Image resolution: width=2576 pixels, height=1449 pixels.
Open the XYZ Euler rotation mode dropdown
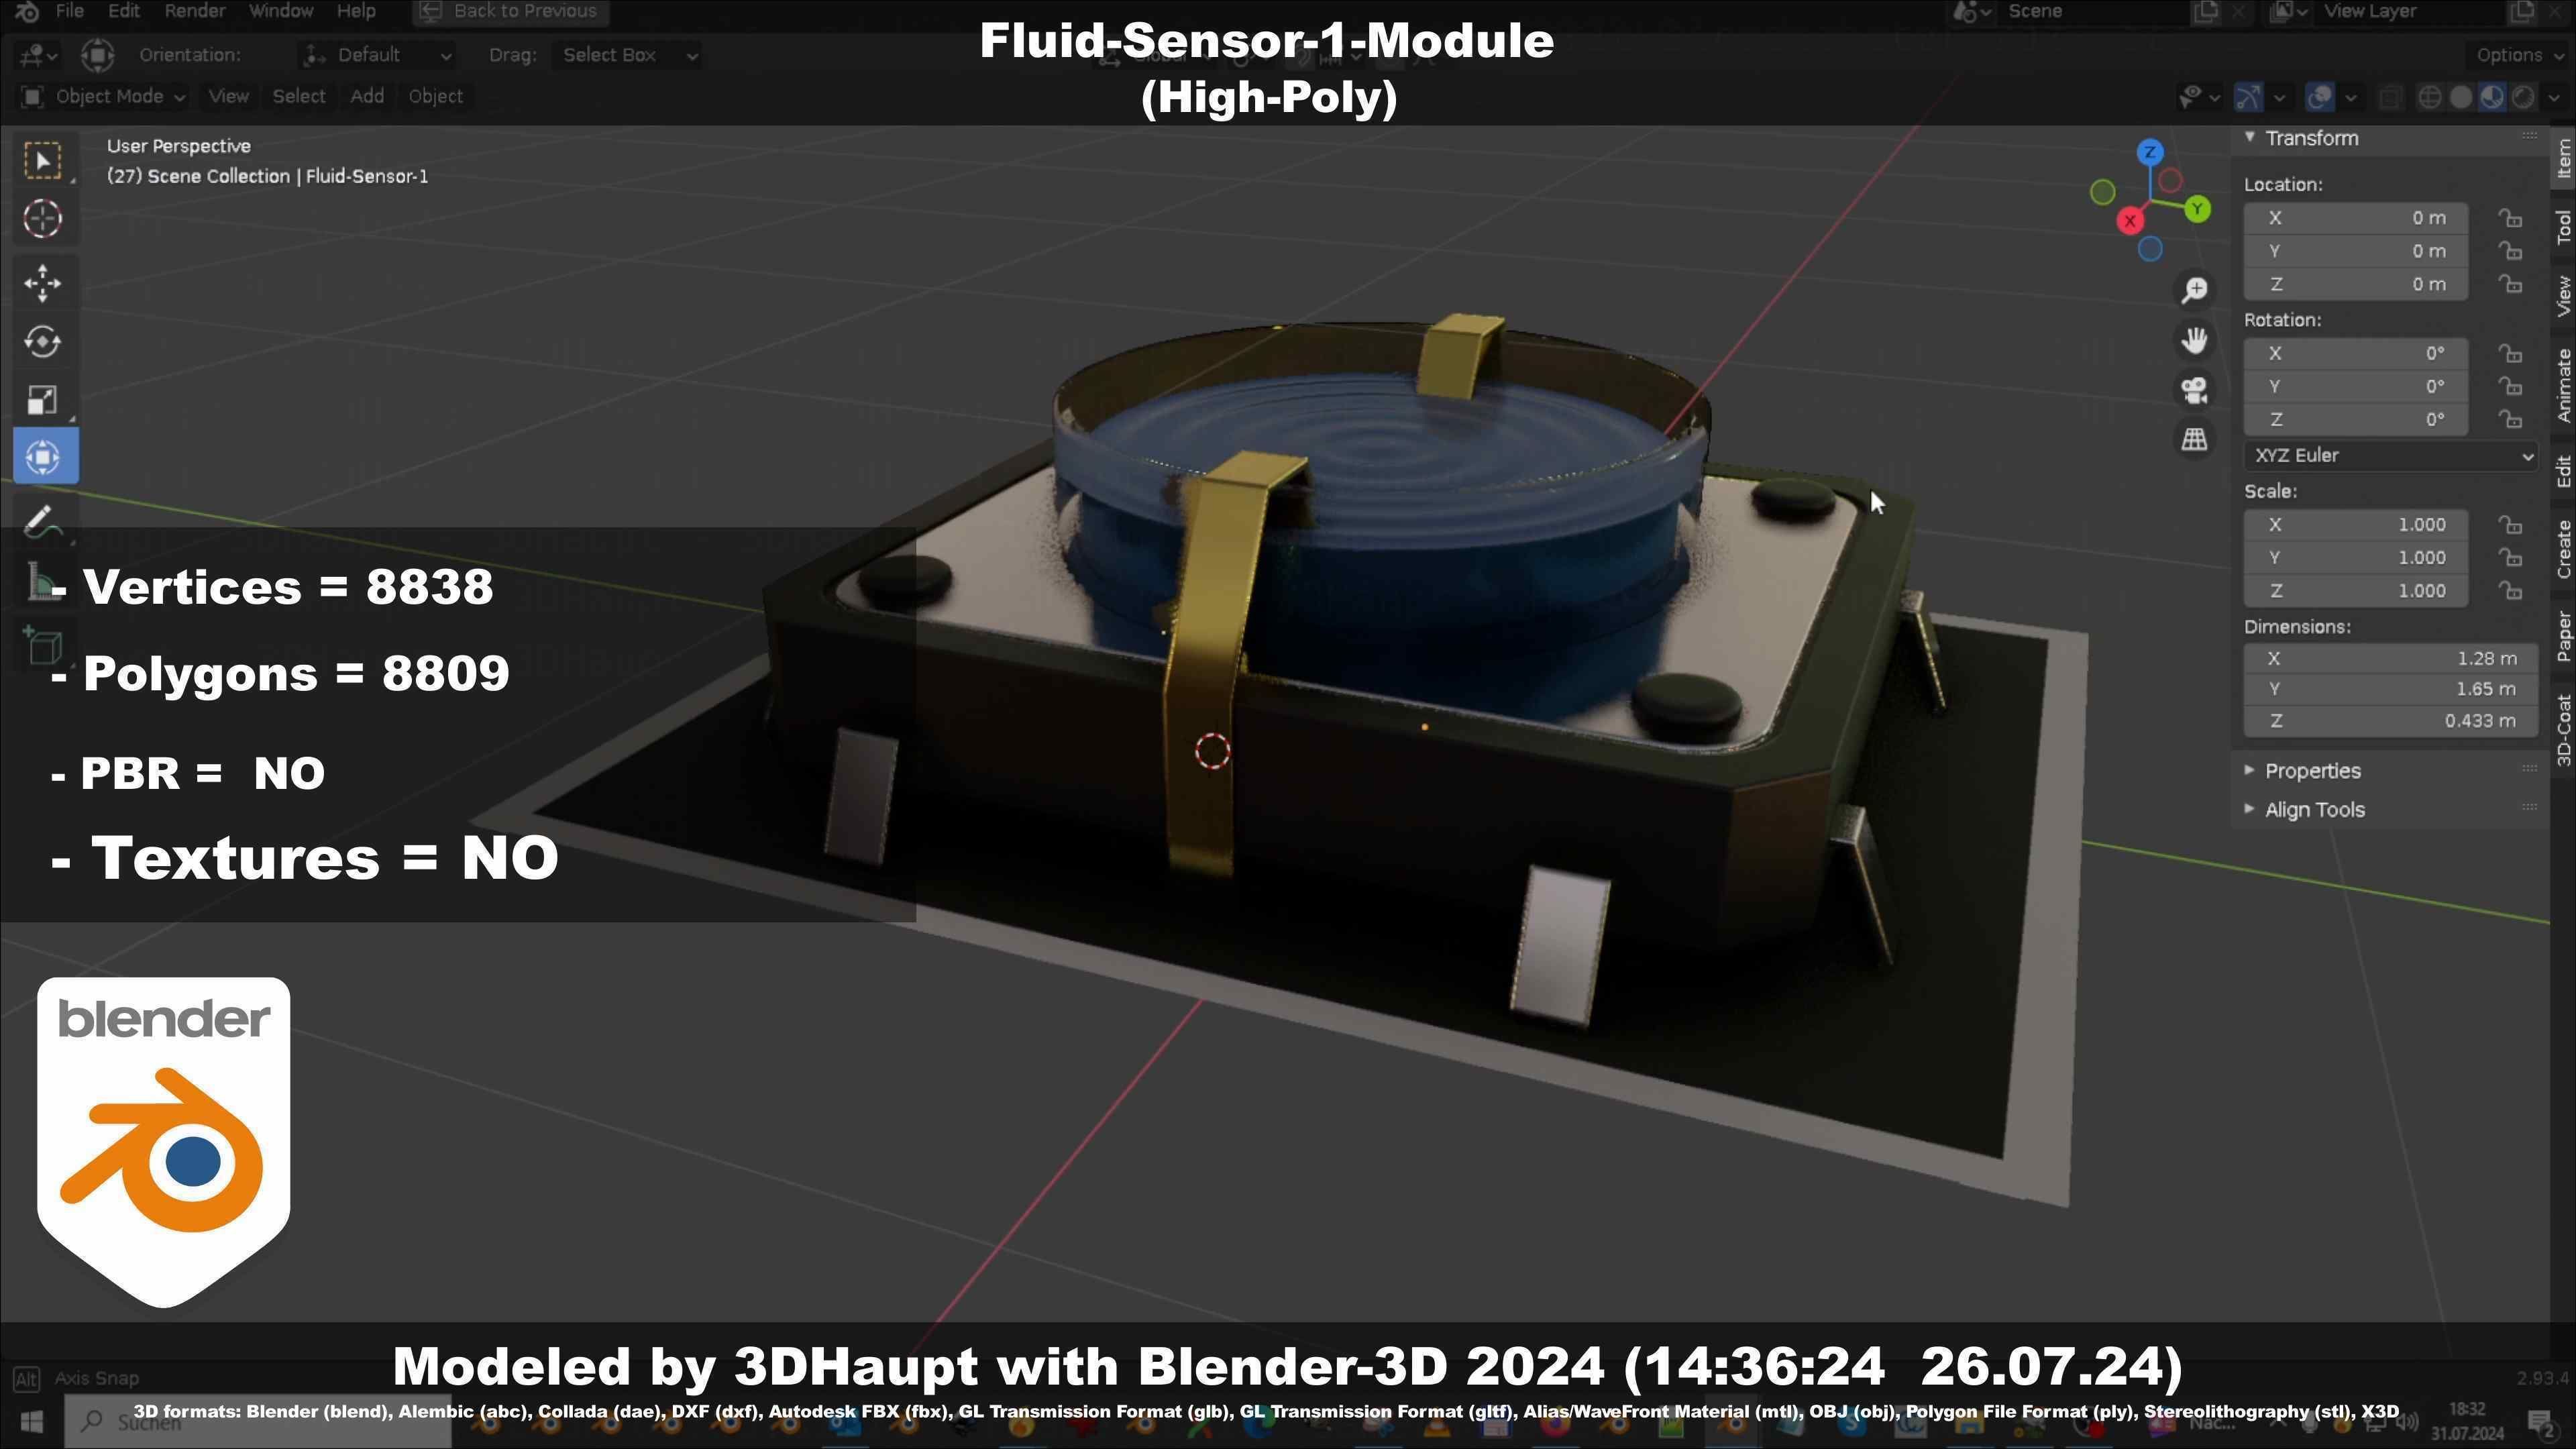pos(2391,456)
